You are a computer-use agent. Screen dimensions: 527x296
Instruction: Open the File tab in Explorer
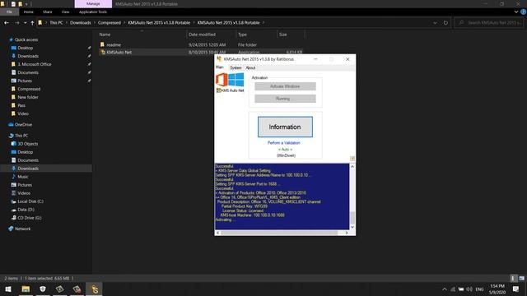coord(9,12)
